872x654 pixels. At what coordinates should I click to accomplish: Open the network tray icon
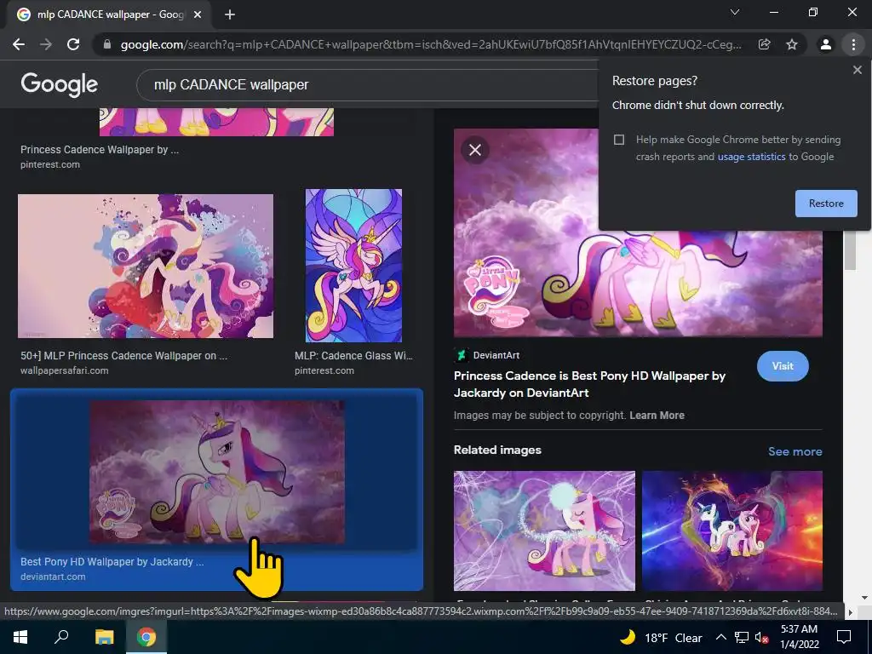click(x=742, y=637)
